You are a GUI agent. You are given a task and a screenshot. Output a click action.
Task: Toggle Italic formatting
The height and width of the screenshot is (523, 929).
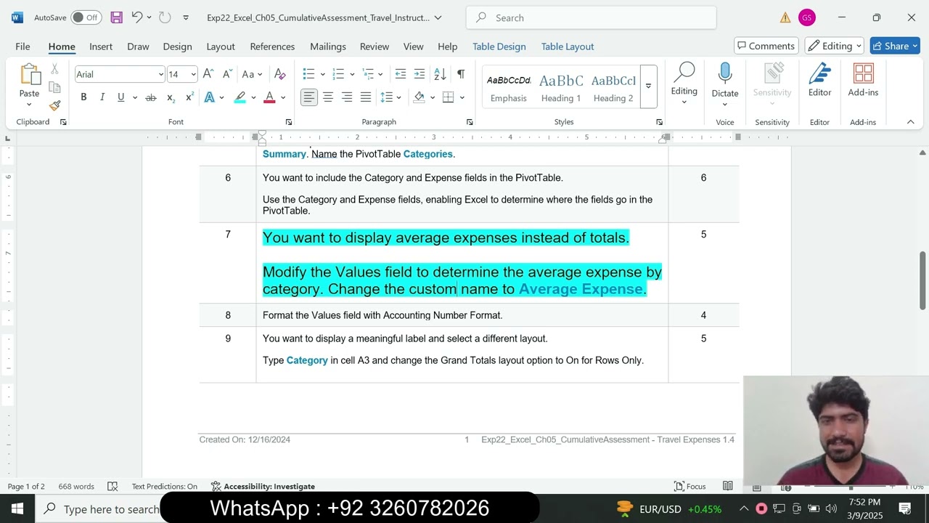point(102,97)
